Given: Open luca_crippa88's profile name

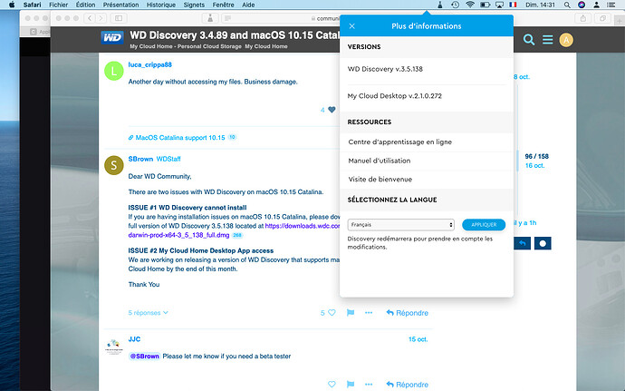Looking at the screenshot, I should (149, 64).
